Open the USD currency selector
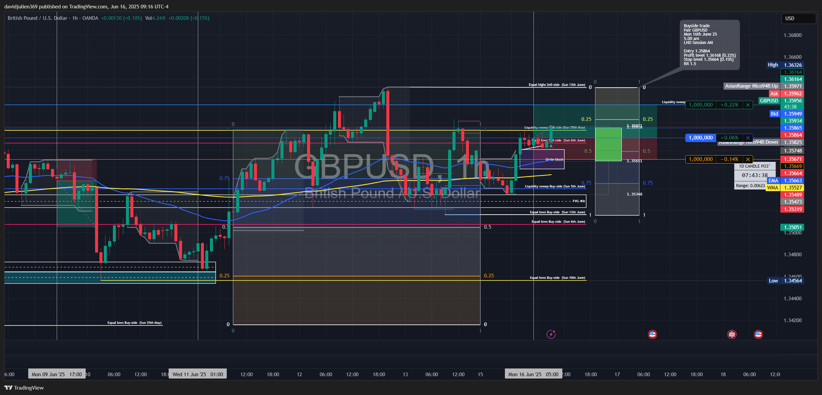This screenshot has width=822, height=395. tap(799, 18)
